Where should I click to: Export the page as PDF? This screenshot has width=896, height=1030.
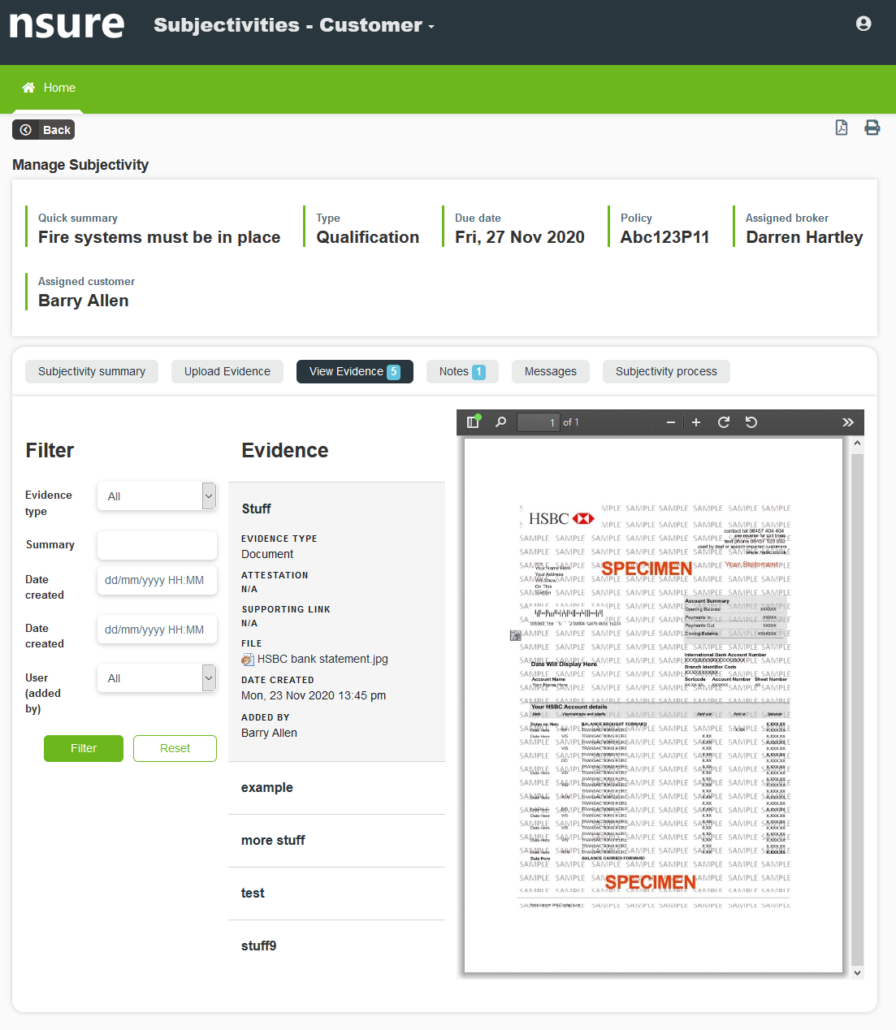click(842, 128)
